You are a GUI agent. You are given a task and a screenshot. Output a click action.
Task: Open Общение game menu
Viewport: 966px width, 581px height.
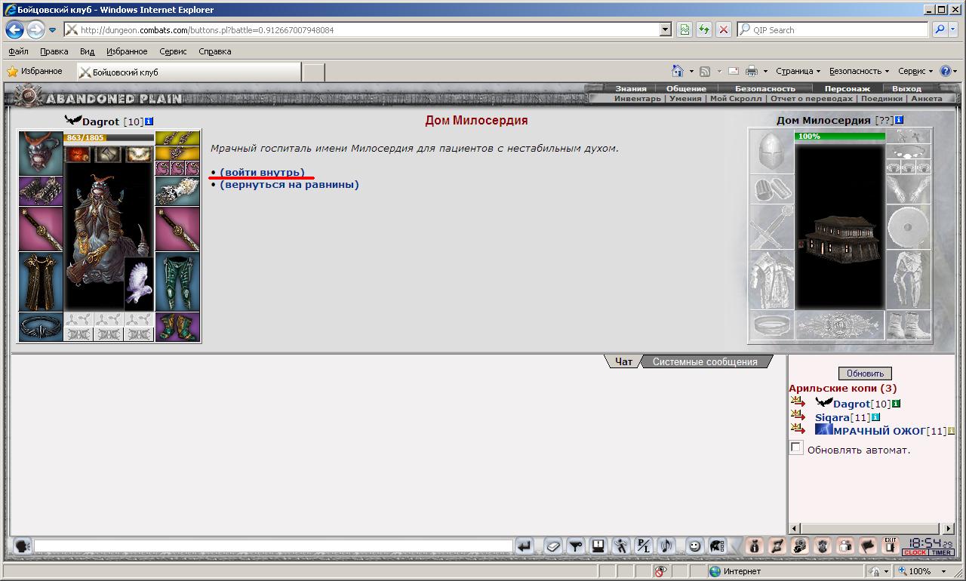click(x=686, y=89)
